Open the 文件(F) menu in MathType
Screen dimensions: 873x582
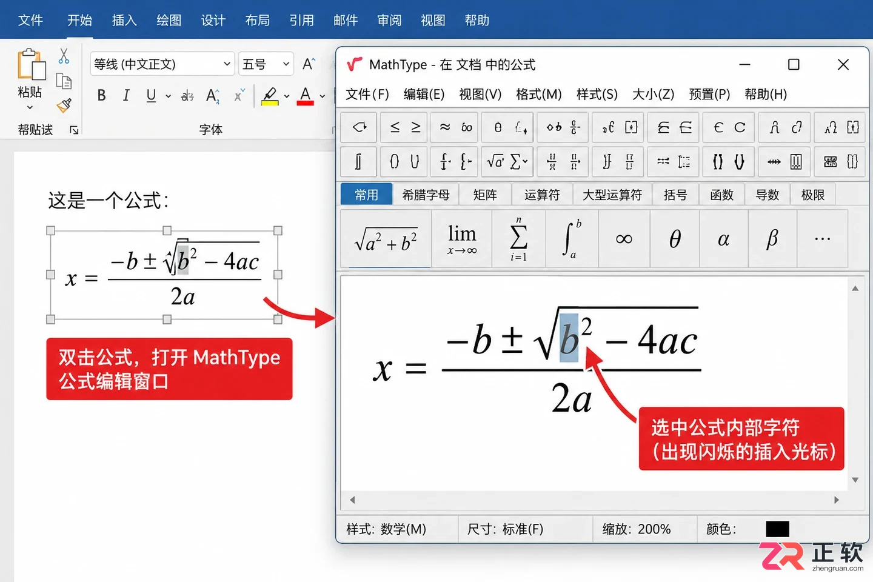tap(367, 94)
